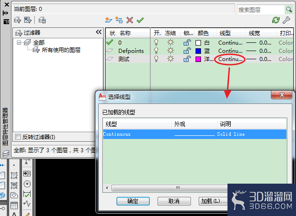Freeze layer 0 sun icon
296x216 pixels.
(170, 42)
